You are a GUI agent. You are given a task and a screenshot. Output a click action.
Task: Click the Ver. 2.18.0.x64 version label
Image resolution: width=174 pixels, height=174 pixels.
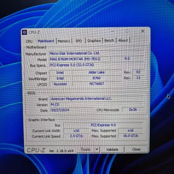61,151
